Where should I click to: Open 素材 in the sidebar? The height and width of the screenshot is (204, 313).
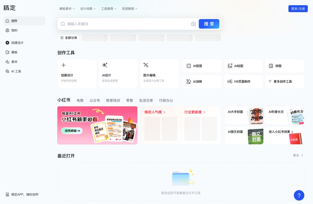pos(24,62)
